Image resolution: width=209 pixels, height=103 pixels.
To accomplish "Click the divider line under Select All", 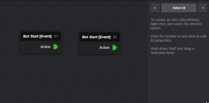I will point(179,15).
